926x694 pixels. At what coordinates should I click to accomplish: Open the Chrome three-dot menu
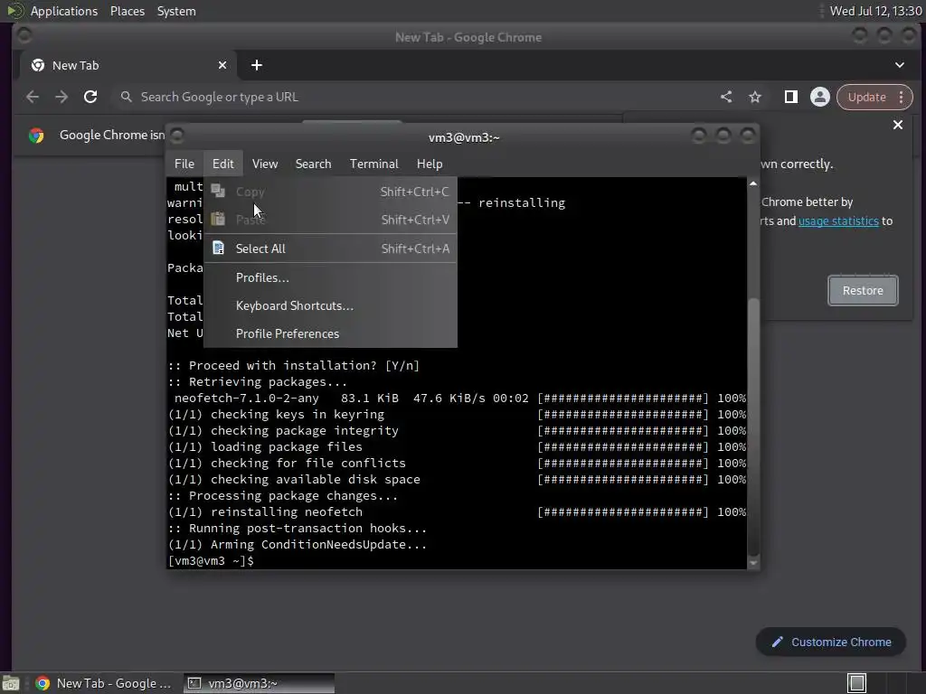(x=902, y=97)
